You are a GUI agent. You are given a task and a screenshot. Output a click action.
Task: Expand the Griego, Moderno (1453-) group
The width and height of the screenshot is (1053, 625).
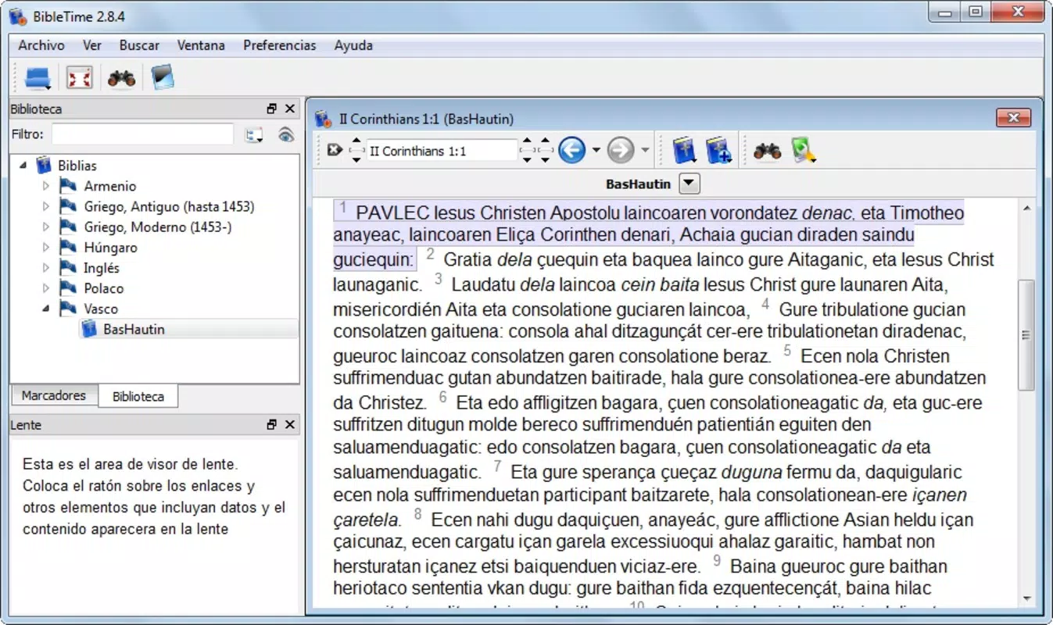pos(45,227)
